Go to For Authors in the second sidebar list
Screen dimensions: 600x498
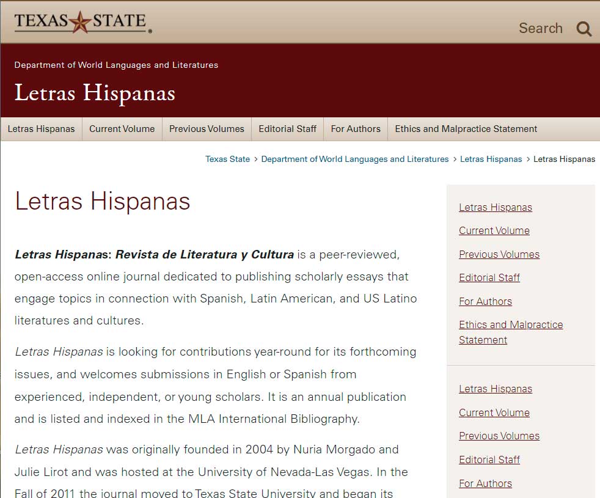point(486,483)
